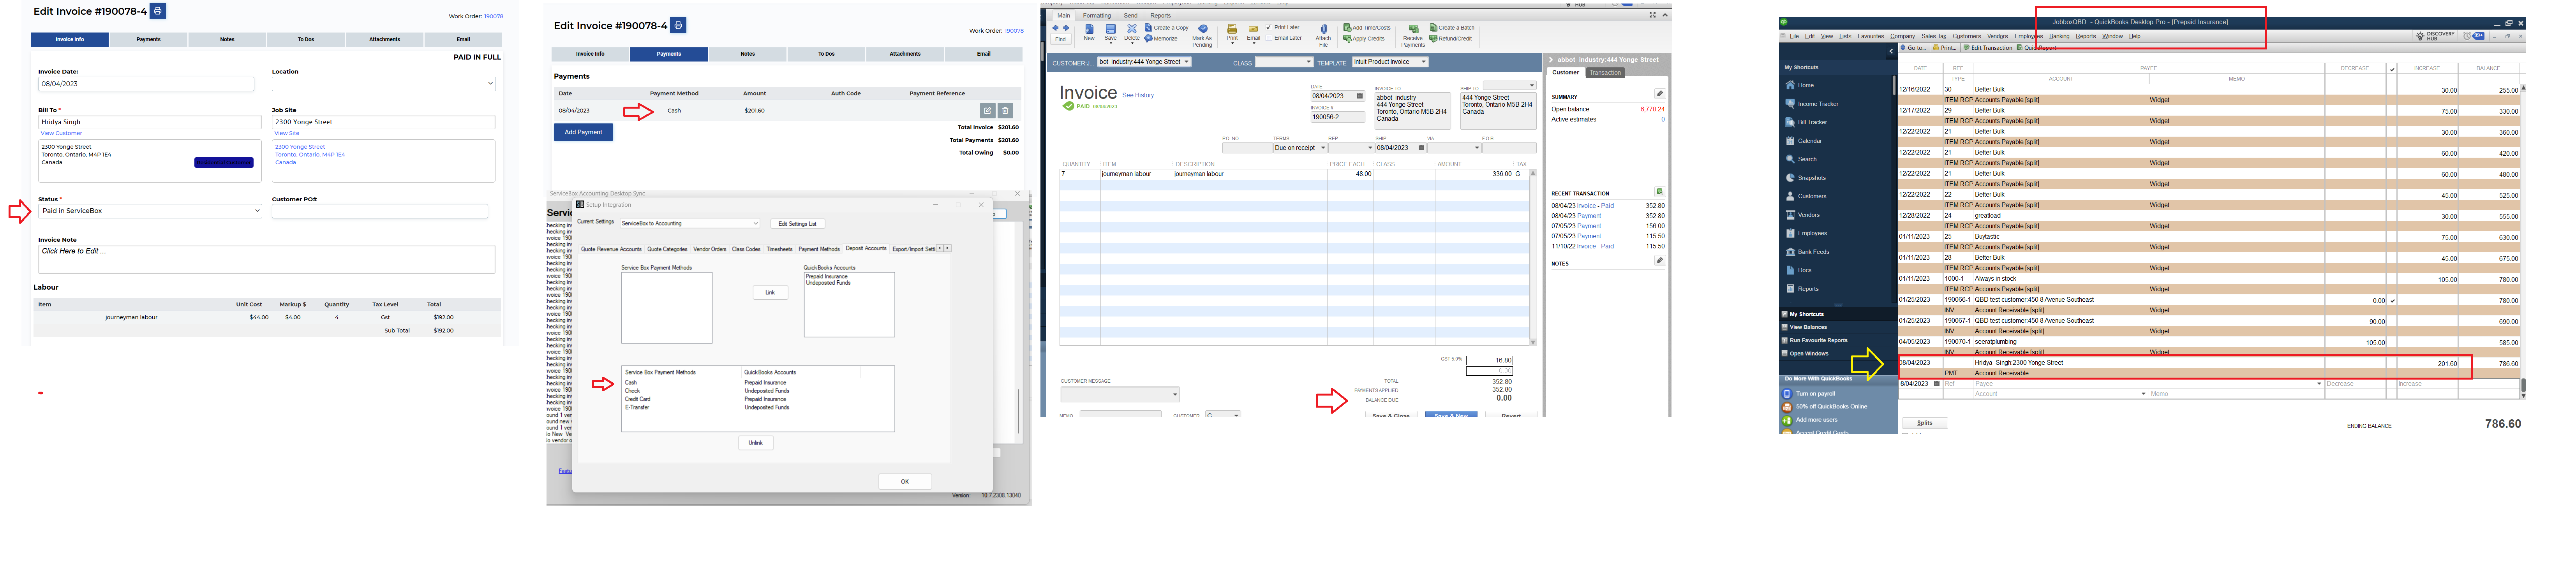Click the Add Payment button
This screenshot has width=2576, height=561.
tap(583, 132)
